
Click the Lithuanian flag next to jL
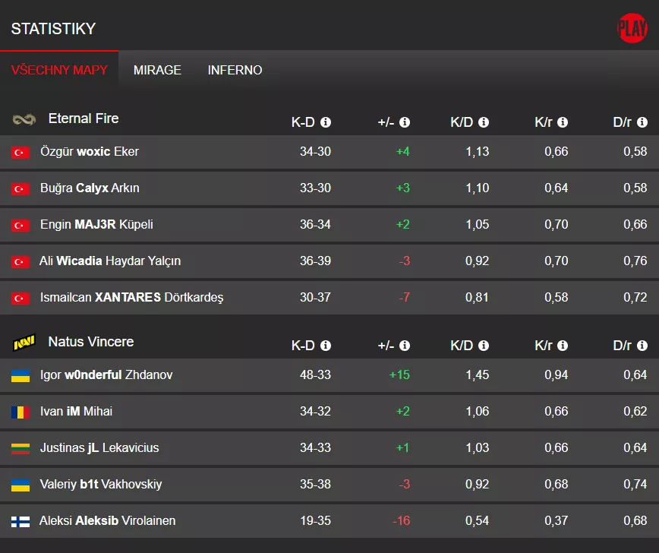20,448
